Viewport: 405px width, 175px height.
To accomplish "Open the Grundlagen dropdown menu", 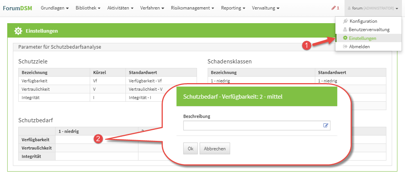I will pyautogui.click(x=55, y=8).
